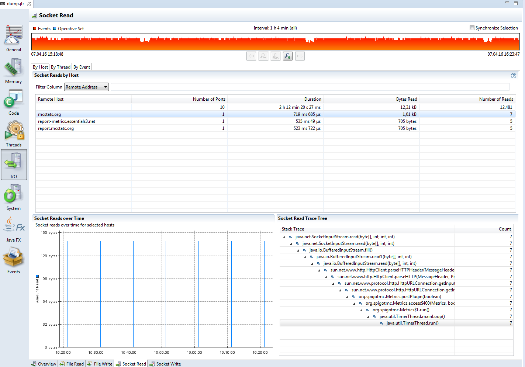Switch to the By Thread tab
Viewport: 525px width, 367px height.
coord(60,67)
